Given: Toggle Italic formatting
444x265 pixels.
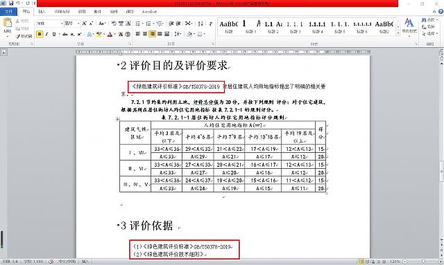Looking at the screenshot, I should (x=46, y=34).
